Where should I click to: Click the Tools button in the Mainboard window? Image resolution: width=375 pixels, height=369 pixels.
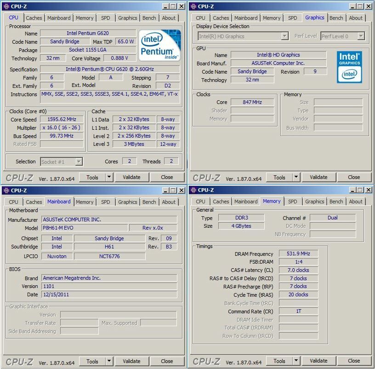[x=92, y=361]
